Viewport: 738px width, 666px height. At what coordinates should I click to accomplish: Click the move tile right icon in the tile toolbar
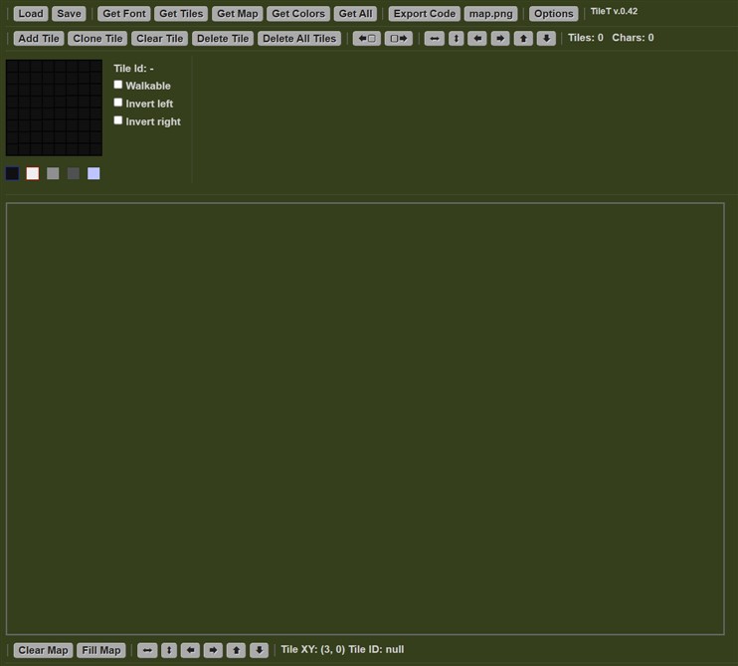click(398, 39)
